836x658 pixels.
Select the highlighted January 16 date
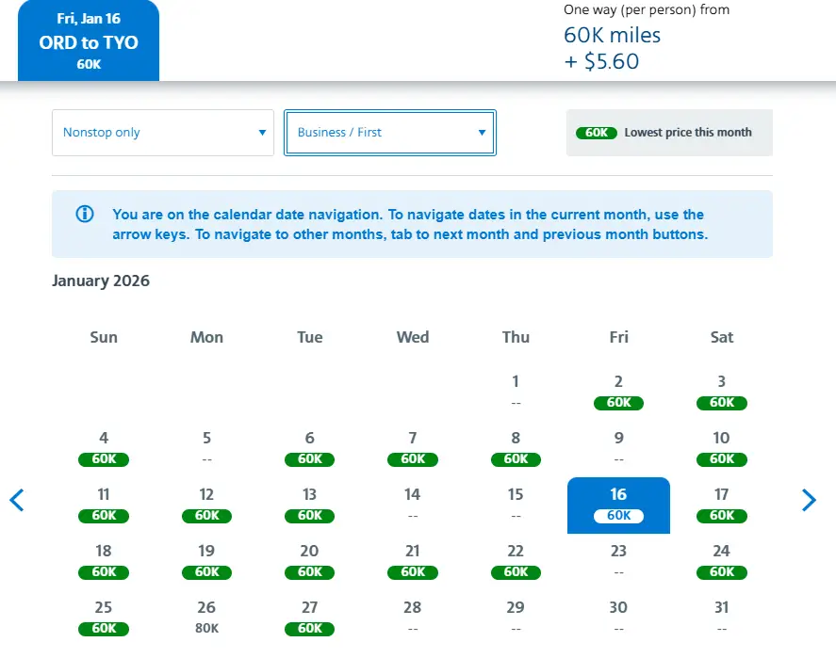(618, 504)
